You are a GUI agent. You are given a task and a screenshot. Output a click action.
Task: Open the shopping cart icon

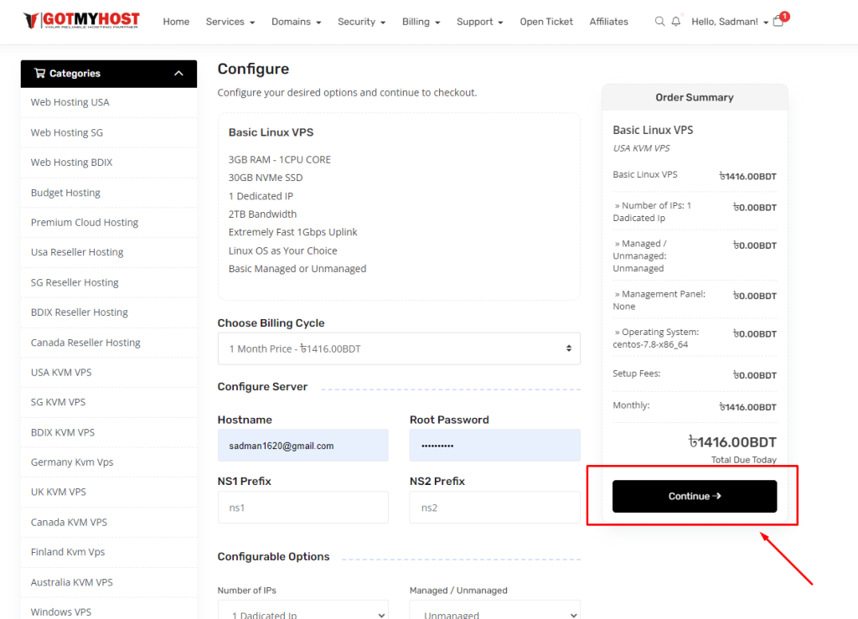point(778,22)
